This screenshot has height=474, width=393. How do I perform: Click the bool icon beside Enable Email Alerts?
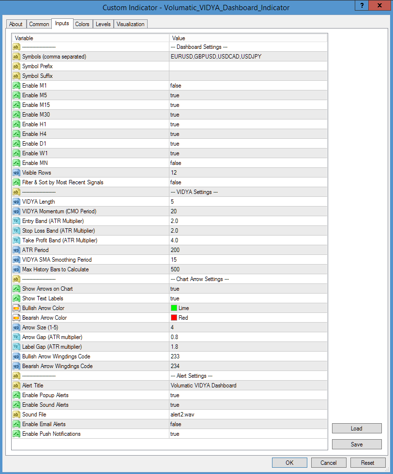[16, 424]
